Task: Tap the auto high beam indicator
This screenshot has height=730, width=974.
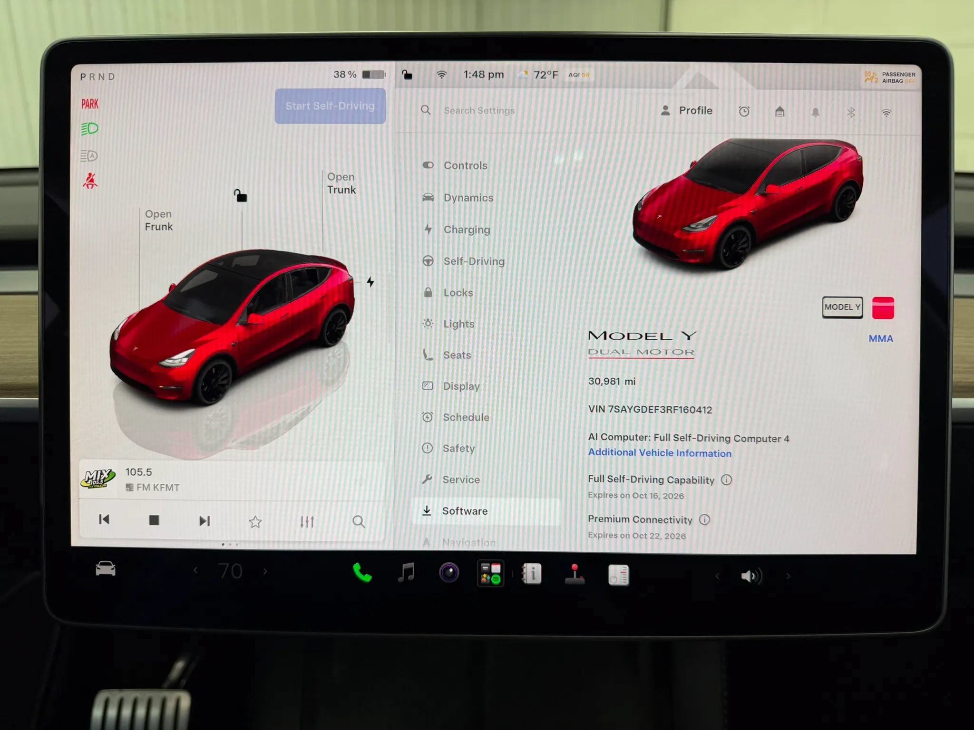Action: point(89,155)
